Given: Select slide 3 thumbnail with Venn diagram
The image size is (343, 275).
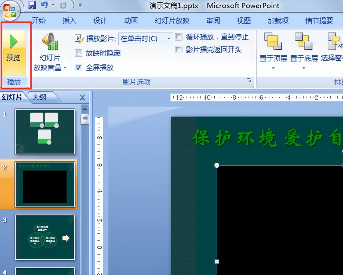Looking at the screenshot, I should pyautogui.click(x=45, y=237).
